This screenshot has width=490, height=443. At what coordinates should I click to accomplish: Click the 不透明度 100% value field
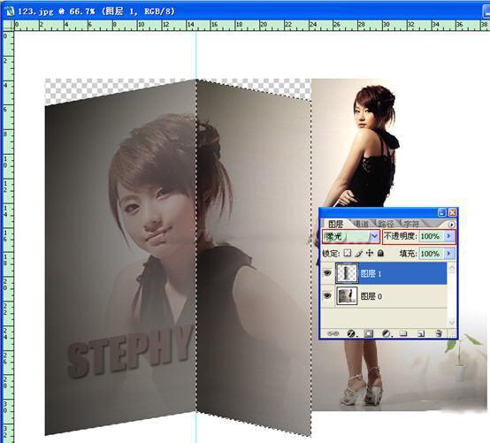click(x=432, y=236)
